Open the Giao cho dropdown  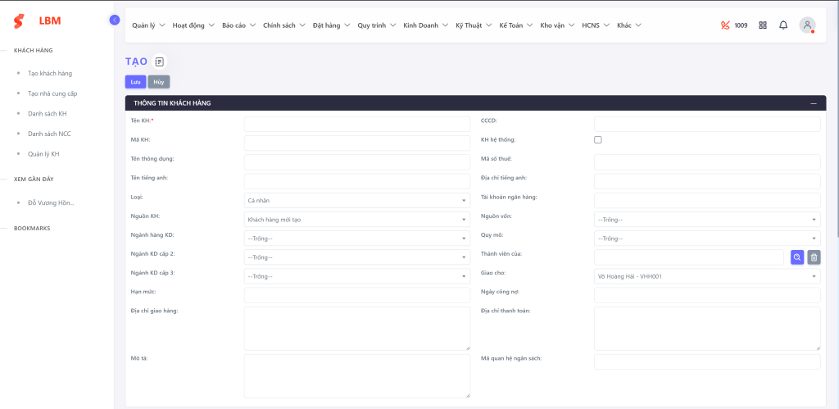(x=706, y=276)
